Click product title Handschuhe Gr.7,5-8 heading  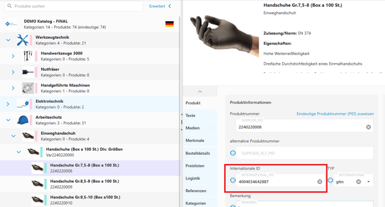click(303, 5)
